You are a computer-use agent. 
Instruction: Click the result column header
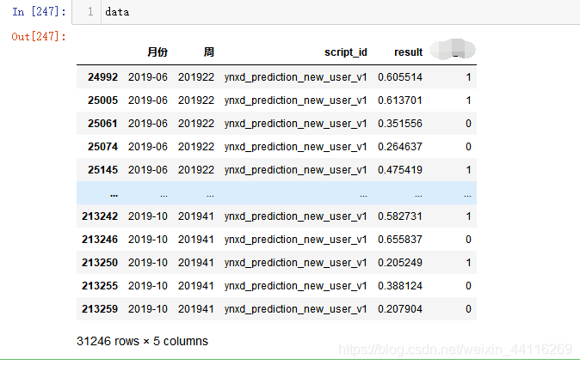point(409,52)
